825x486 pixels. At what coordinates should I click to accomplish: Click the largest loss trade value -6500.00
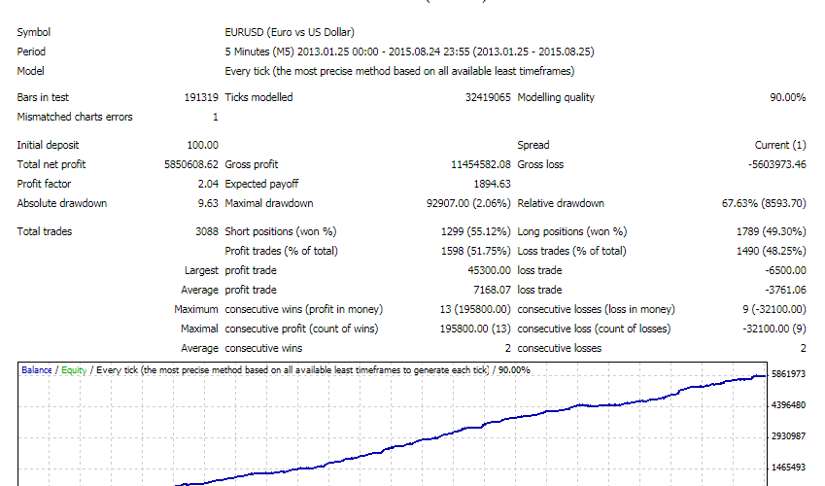click(x=785, y=270)
